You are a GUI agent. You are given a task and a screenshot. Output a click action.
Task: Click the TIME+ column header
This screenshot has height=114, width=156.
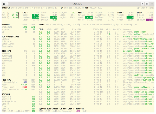tap(96, 29)
